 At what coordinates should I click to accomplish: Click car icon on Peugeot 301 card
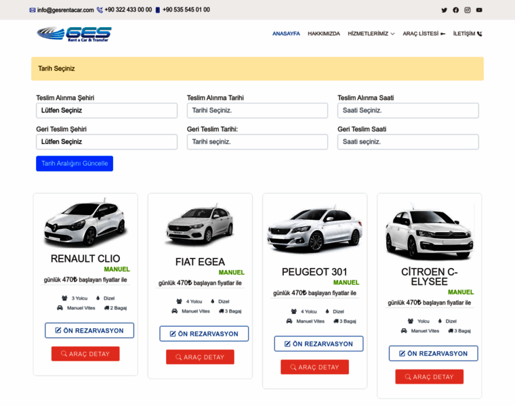click(x=289, y=321)
